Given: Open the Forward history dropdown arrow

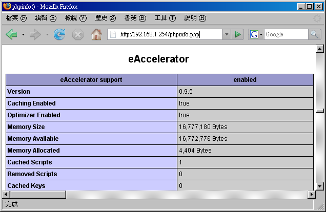Looking at the screenshot, I should point(47,35).
